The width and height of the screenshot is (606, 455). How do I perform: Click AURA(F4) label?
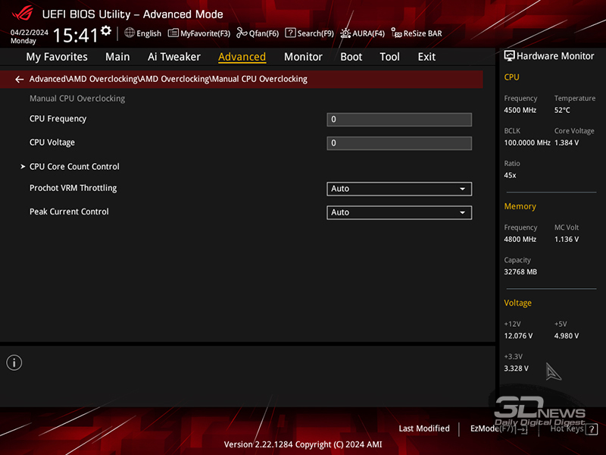coord(368,33)
